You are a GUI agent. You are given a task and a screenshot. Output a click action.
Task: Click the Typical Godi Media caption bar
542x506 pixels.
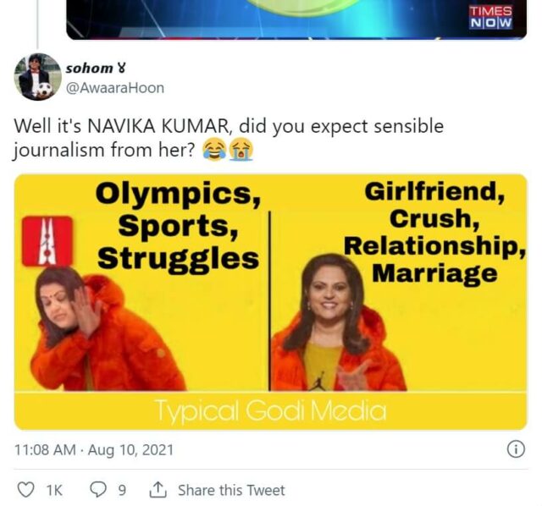(271, 410)
